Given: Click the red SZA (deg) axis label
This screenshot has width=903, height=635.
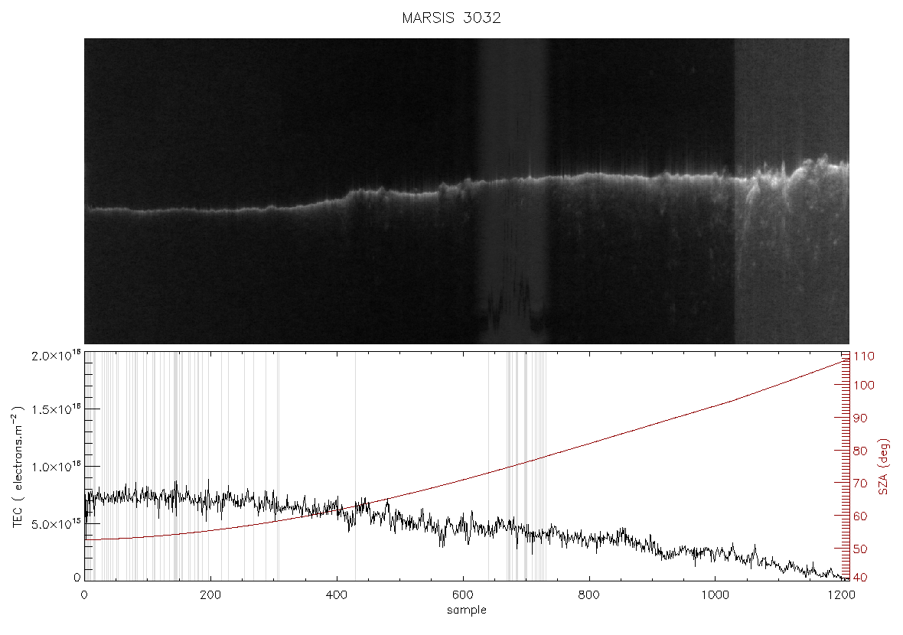Looking at the screenshot, I should coord(885,467).
